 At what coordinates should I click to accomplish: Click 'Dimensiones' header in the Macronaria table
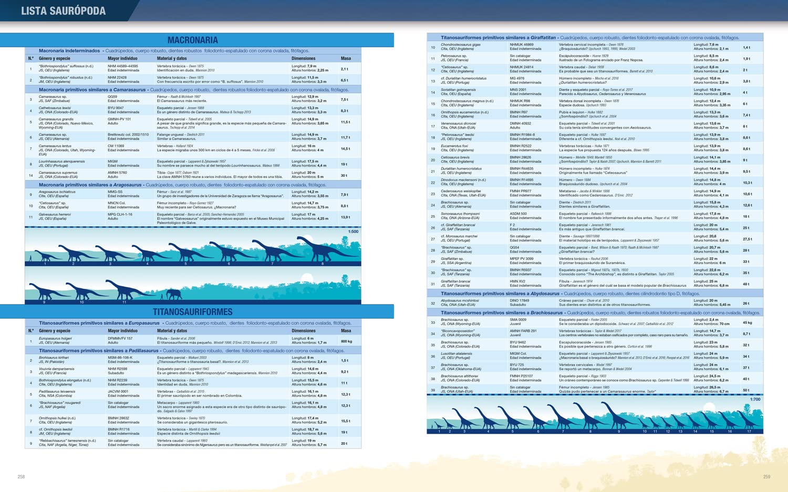(304, 58)
